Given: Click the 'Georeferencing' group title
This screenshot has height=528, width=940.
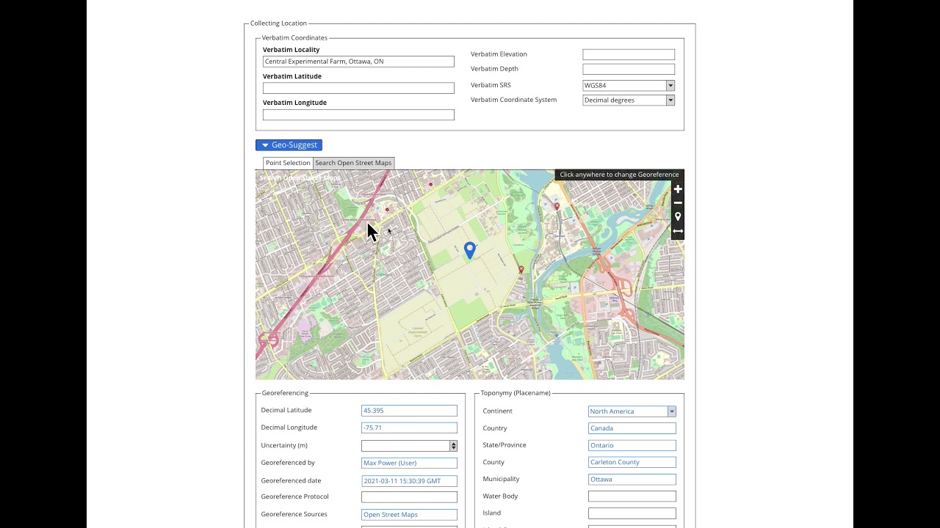Looking at the screenshot, I should tap(285, 393).
